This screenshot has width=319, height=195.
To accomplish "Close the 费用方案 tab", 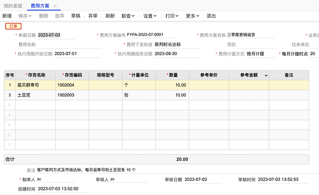I will (55, 6).
